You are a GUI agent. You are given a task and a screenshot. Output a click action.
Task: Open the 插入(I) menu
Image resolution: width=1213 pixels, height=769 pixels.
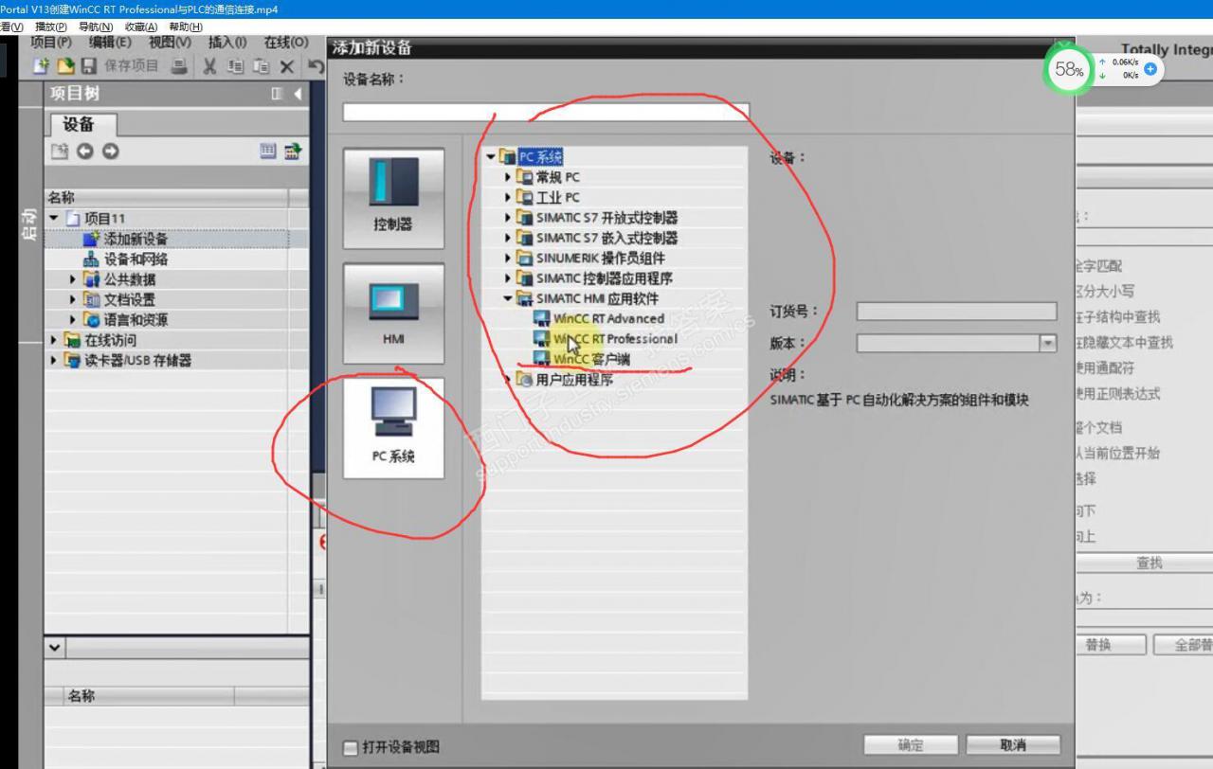click(227, 43)
